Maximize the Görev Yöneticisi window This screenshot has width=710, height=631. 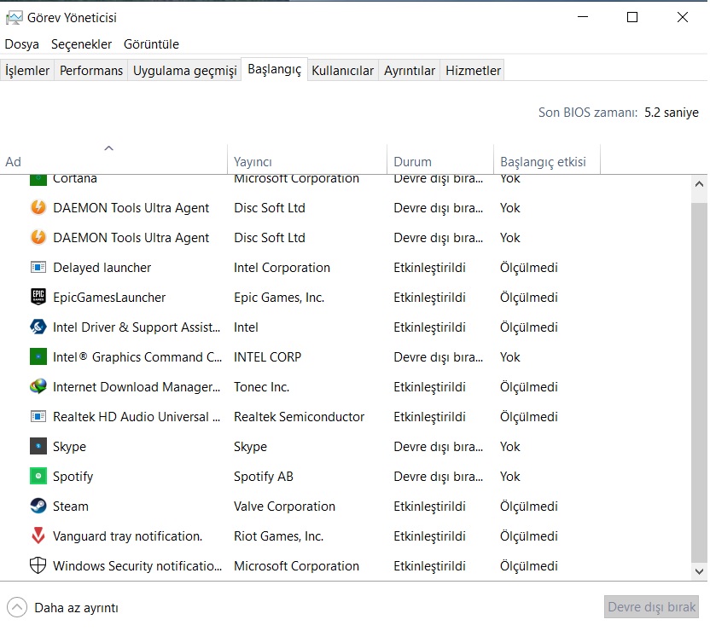(x=632, y=17)
